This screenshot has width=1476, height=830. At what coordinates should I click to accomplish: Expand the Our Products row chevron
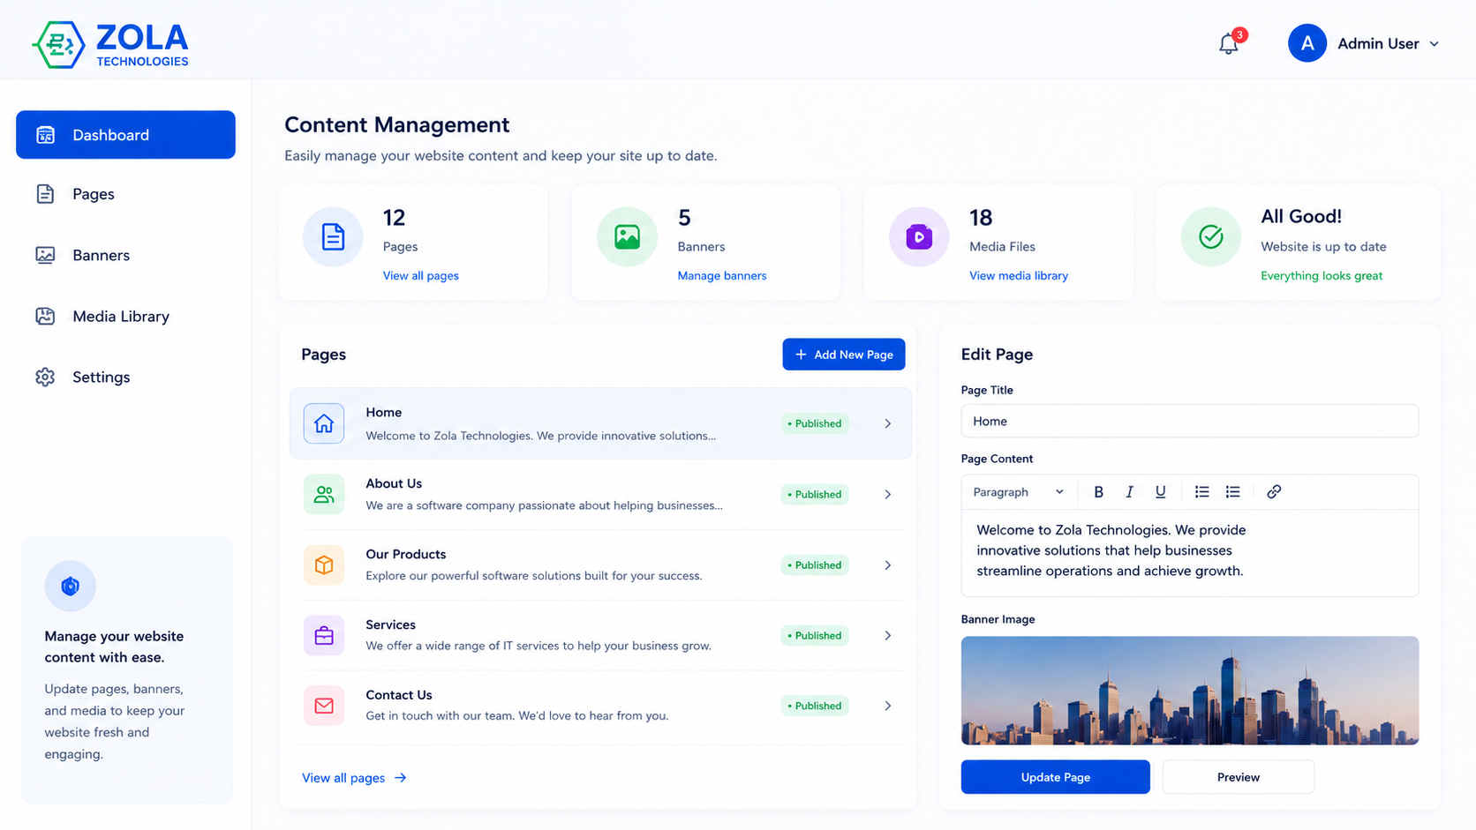[x=888, y=565]
